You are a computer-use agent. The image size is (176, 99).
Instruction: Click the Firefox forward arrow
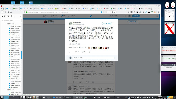5,12
